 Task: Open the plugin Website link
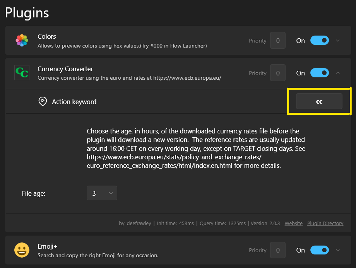click(x=294, y=223)
